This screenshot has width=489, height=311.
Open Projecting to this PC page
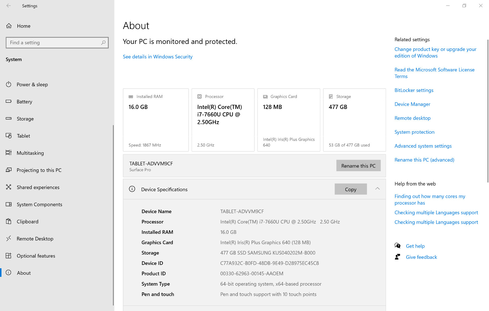click(x=39, y=170)
